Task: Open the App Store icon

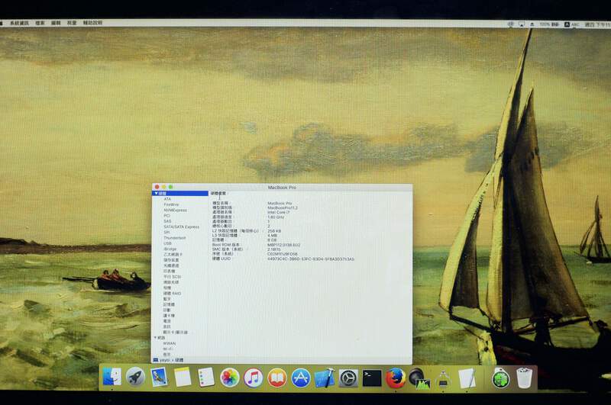Action: tap(301, 377)
